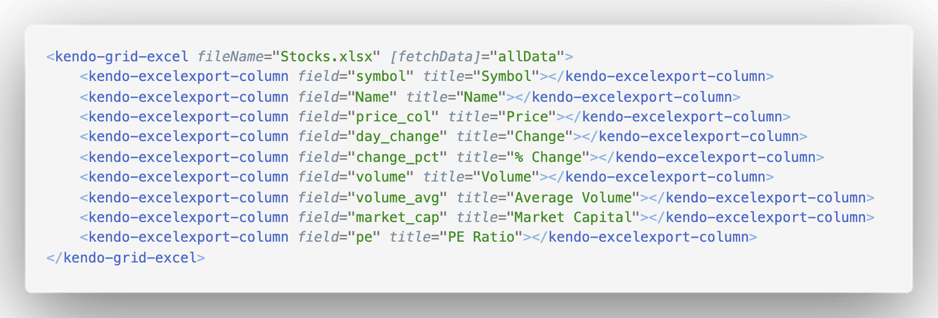Click the field value "Name"
938x318 pixels.
pyautogui.click(x=372, y=97)
